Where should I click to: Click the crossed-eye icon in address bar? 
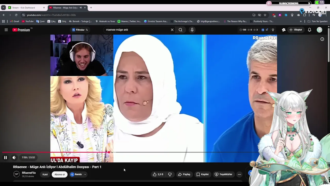tap(259, 15)
